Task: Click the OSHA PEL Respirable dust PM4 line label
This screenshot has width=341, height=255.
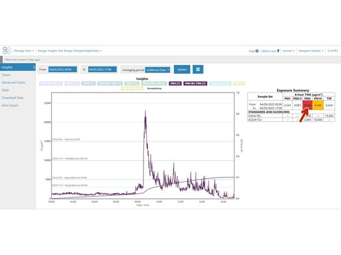Action: [x=69, y=177]
